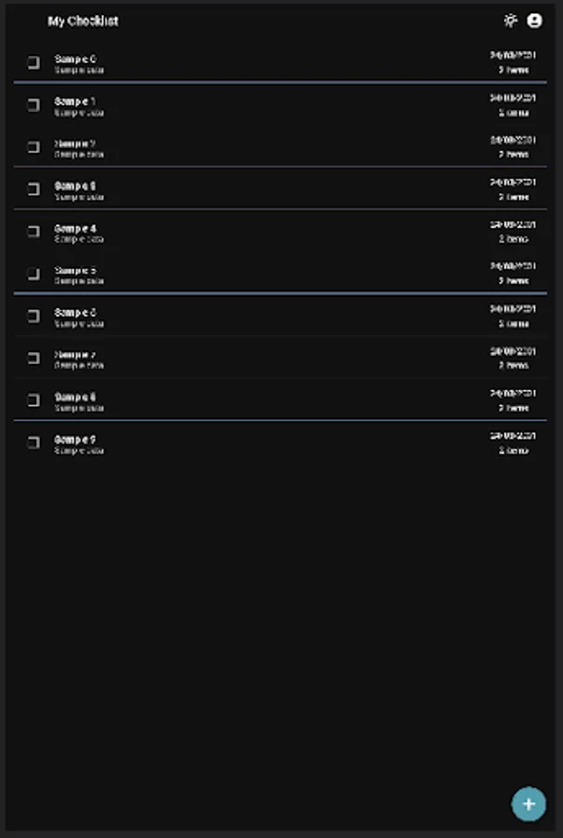Check the Sample 0 checkbox
This screenshot has height=838, width=563.
tap(34, 63)
